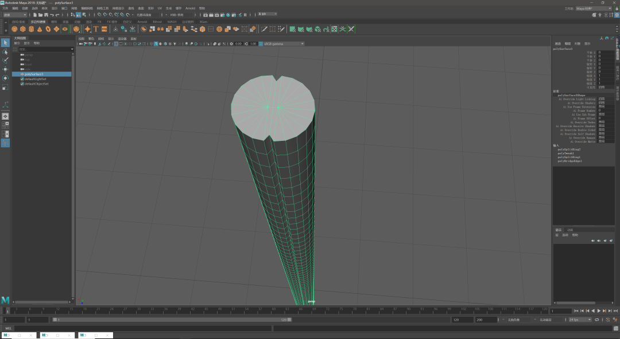Activate the Rotate tool in the toolbox

(5, 78)
